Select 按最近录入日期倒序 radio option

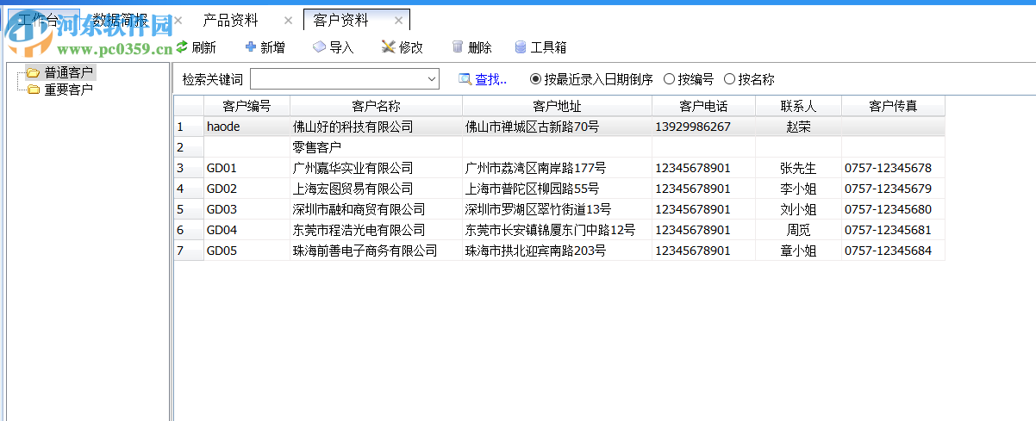pyautogui.click(x=535, y=79)
